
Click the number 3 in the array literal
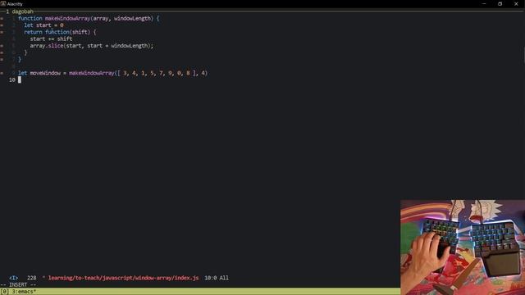(x=125, y=73)
